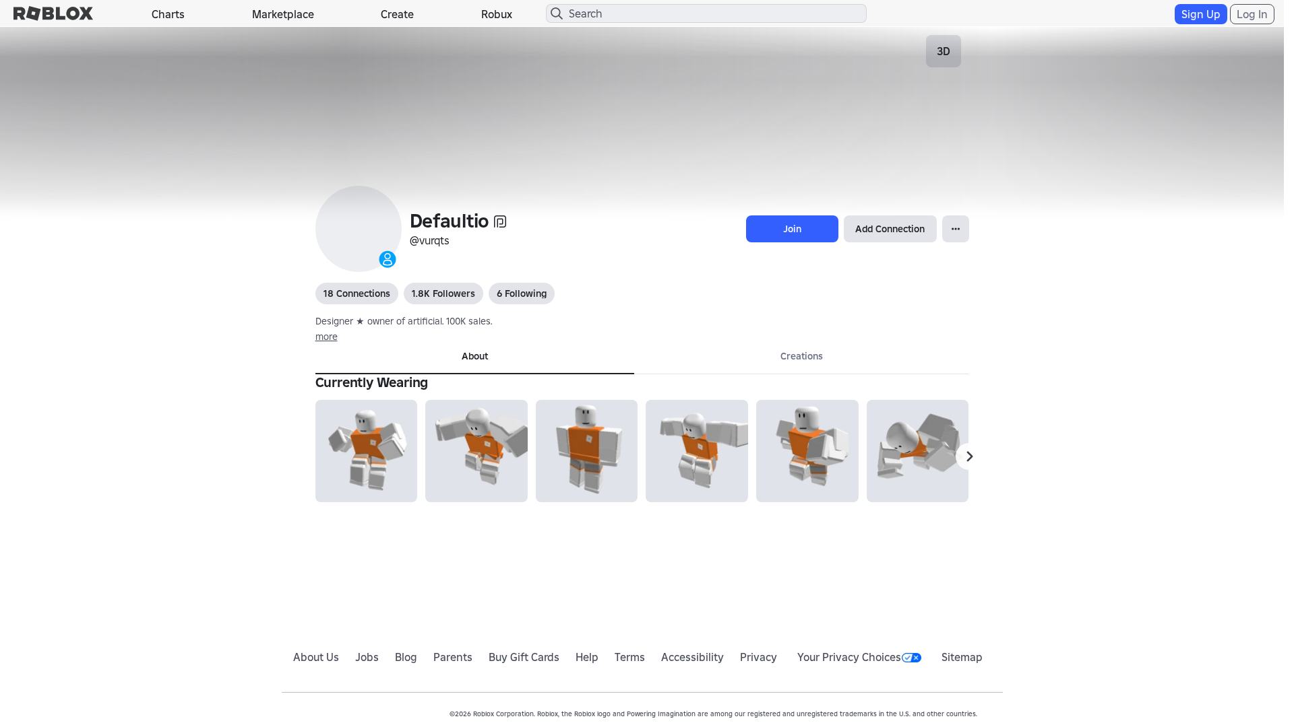Screen dimensions: 1294x727
Task: Open the third Currently Wearing item thumbnail
Action: 586,451
